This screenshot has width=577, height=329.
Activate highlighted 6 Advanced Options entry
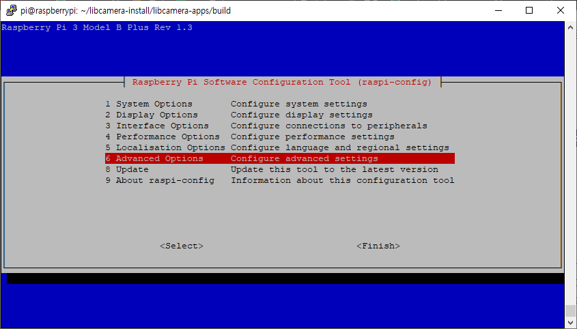tap(280, 158)
